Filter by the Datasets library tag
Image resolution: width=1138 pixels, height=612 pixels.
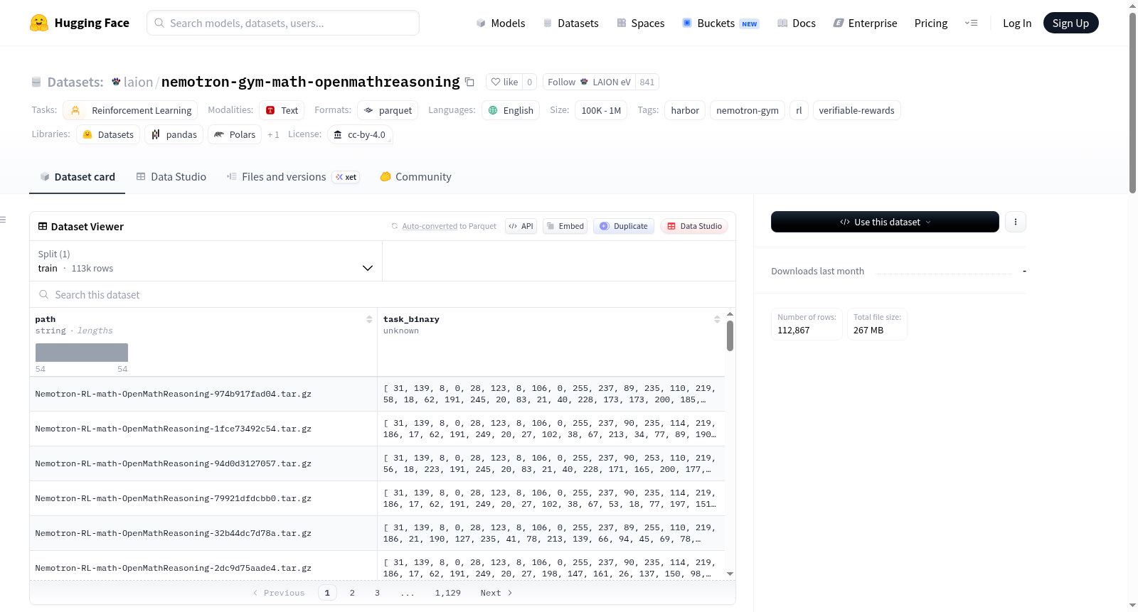[108, 134]
